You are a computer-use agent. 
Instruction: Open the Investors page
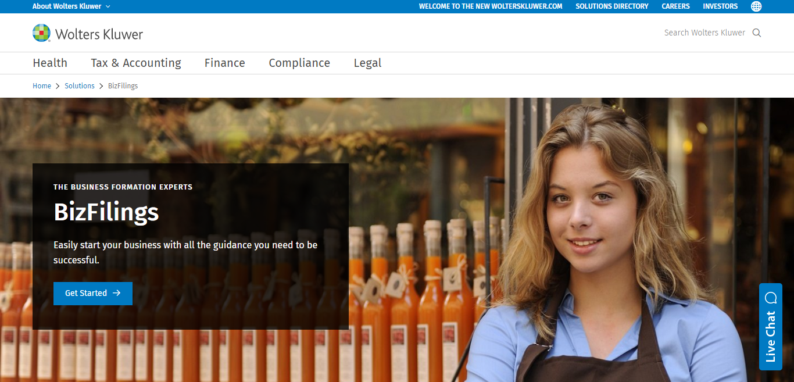pyautogui.click(x=720, y=6)
